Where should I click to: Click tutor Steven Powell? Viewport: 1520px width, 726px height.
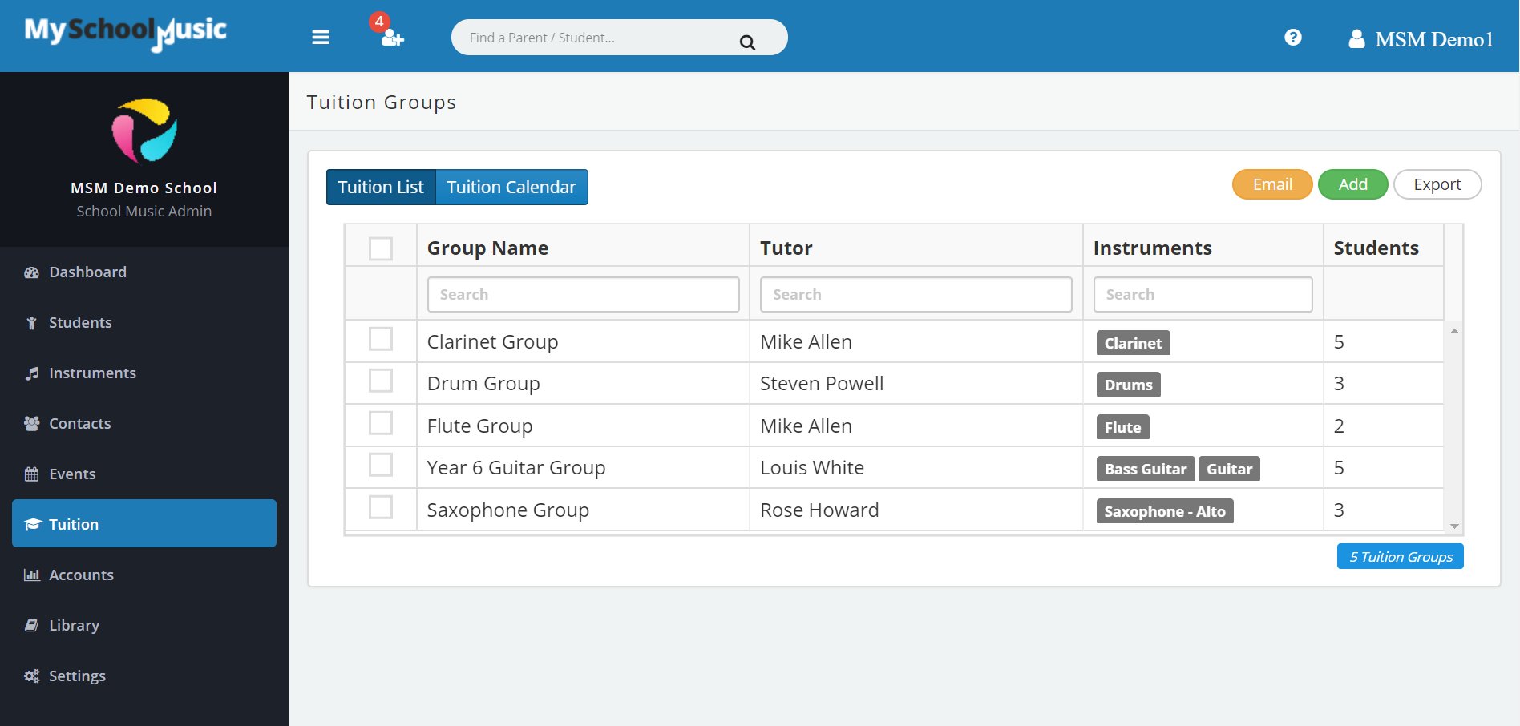point(822,384)
